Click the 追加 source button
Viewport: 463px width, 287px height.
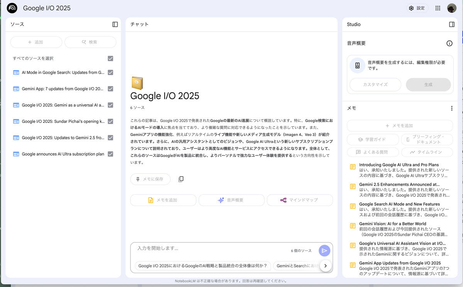(36, 42)
